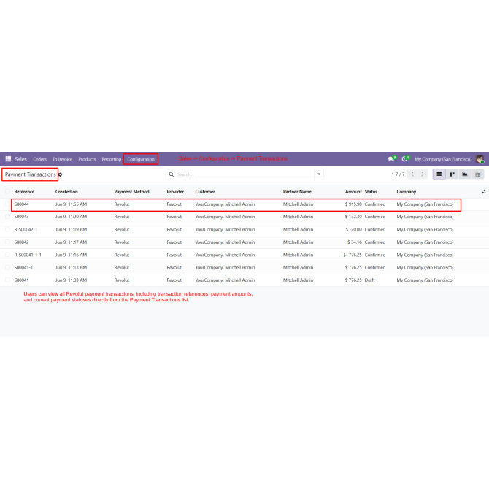Tick the checkbox for row S00041
The width and height of the screenshot is (489, 489).
7,280
